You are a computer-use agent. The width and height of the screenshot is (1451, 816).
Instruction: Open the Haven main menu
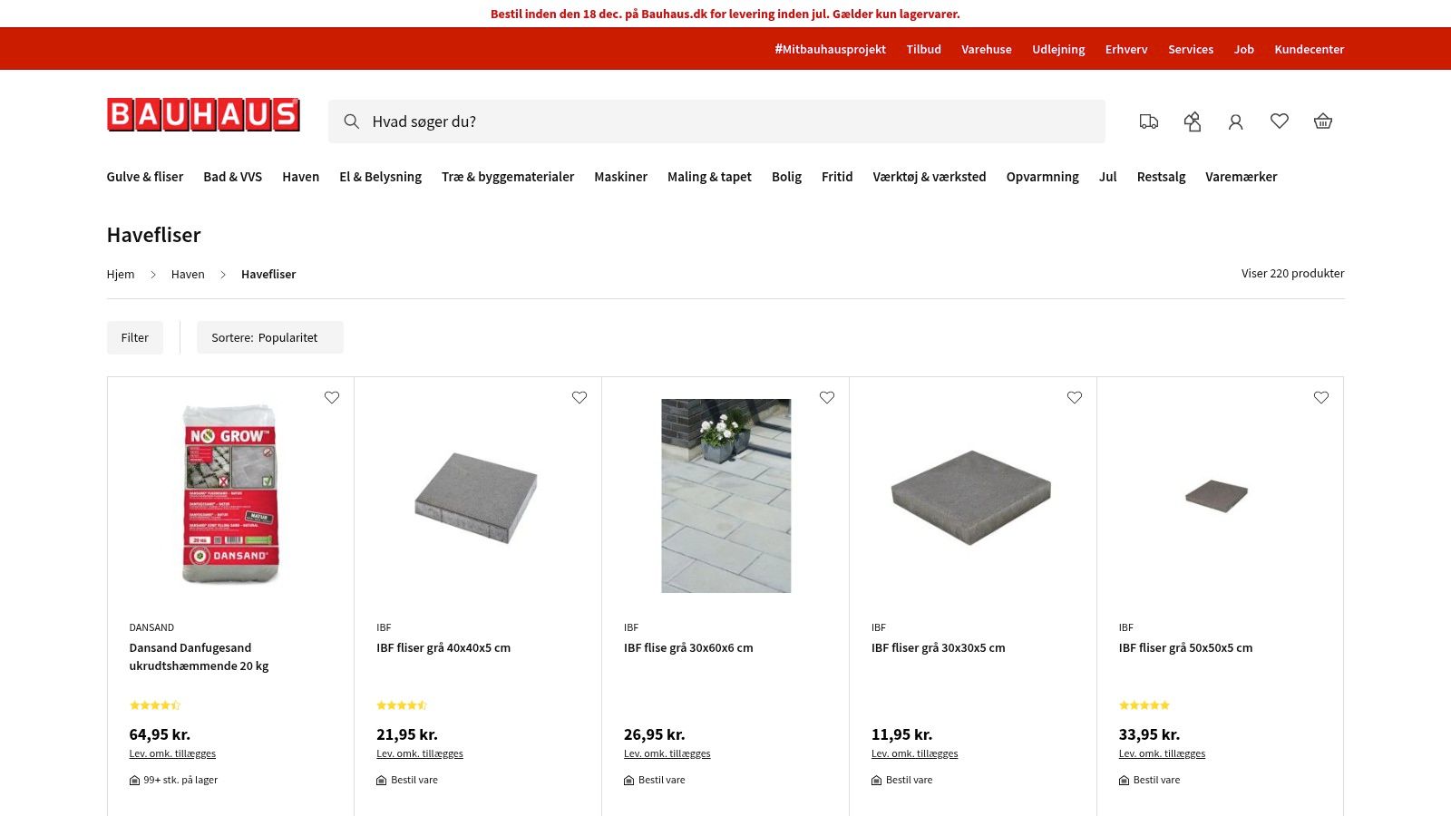(301, 177)
